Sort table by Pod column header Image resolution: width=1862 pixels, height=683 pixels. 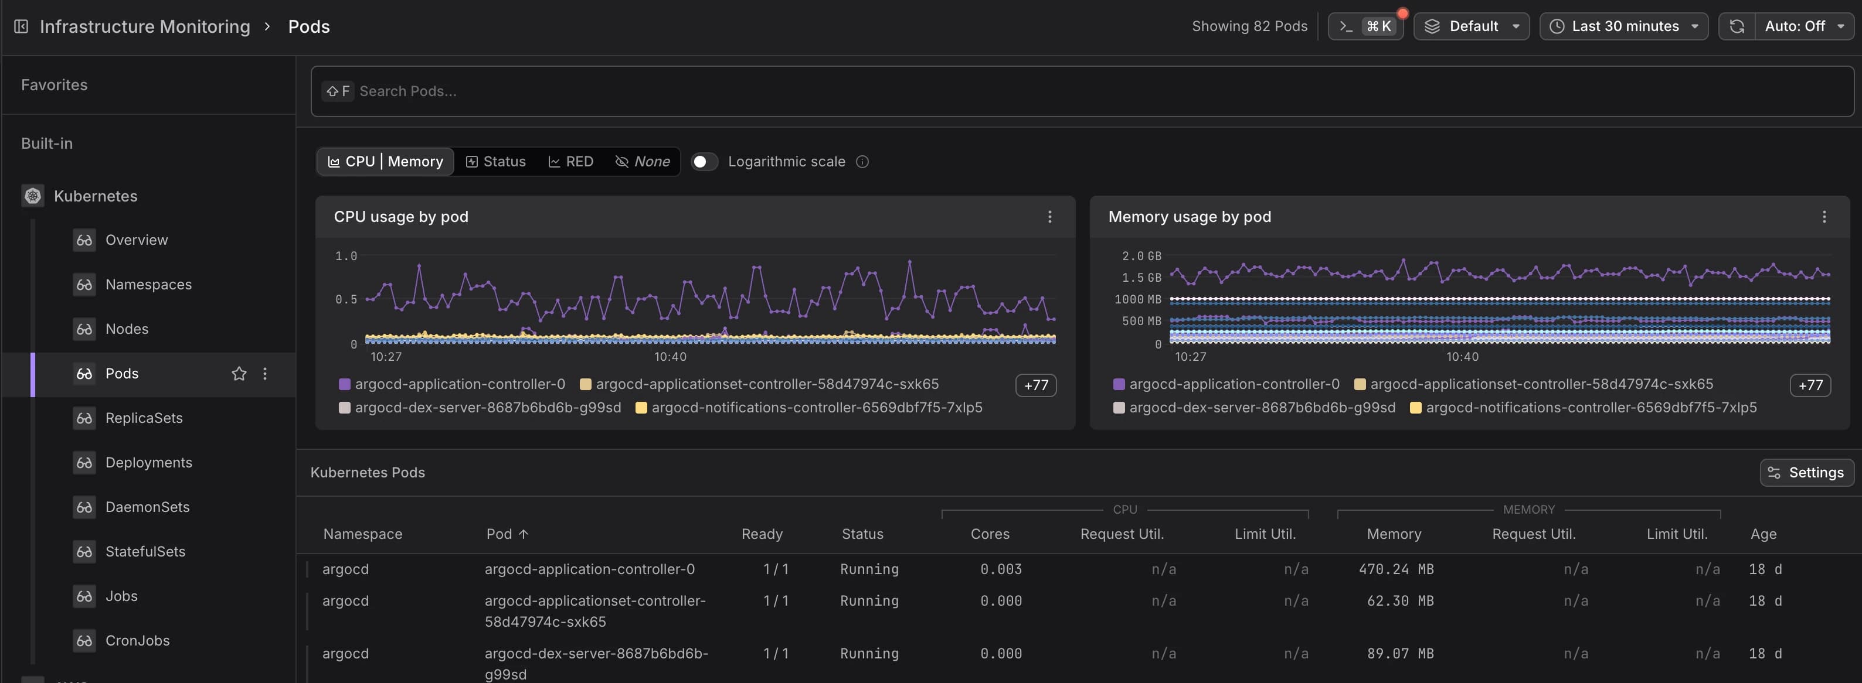(x=508, y=534)
